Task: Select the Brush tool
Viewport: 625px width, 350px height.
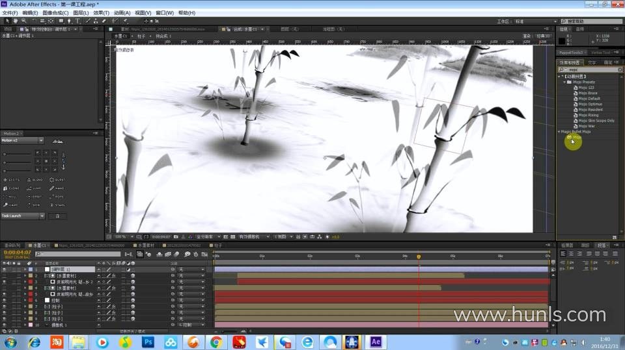Action: click(88, 21)
